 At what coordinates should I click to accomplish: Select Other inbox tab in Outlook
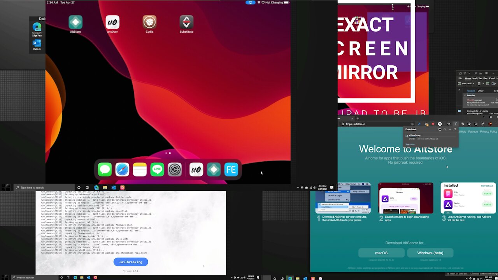(480, 91)
